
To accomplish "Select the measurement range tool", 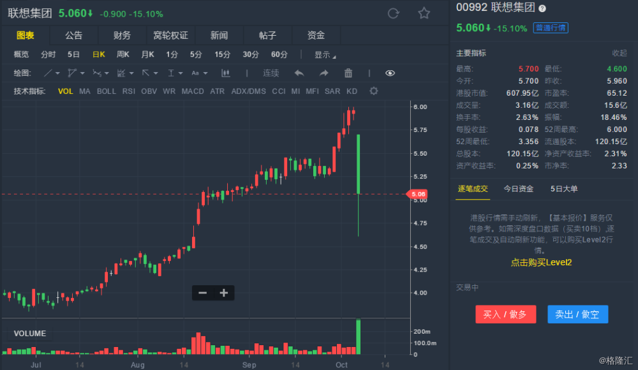I will tap(171, 73).
